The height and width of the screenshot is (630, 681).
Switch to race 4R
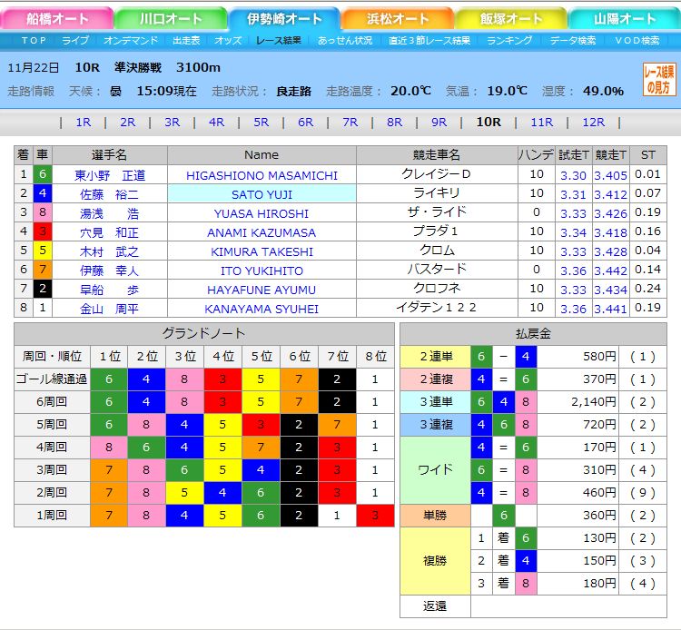tap(217, 123)
